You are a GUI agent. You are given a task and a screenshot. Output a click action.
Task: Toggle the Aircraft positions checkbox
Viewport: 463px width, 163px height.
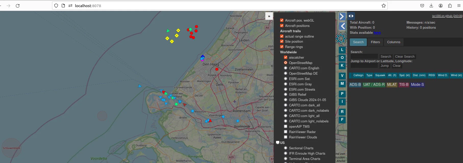282,26
